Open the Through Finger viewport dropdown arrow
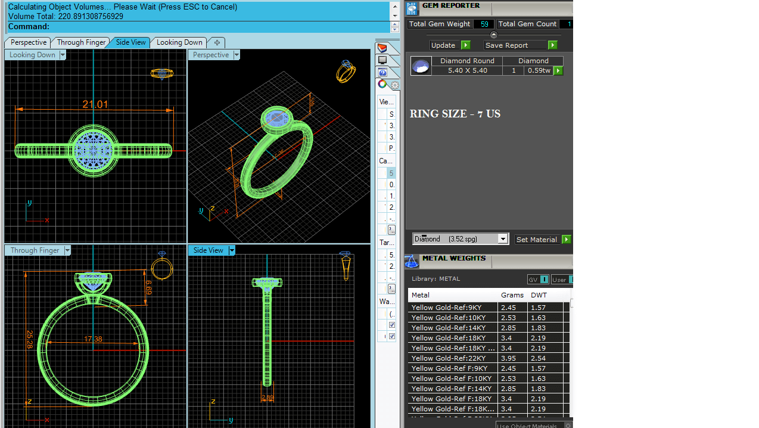The height and width of the screenshot is (428, 759). tap(67, 250)
